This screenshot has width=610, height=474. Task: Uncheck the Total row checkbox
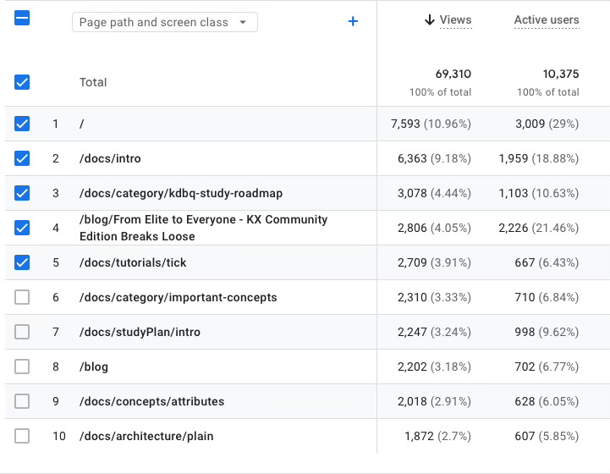[x=22, y=82]
